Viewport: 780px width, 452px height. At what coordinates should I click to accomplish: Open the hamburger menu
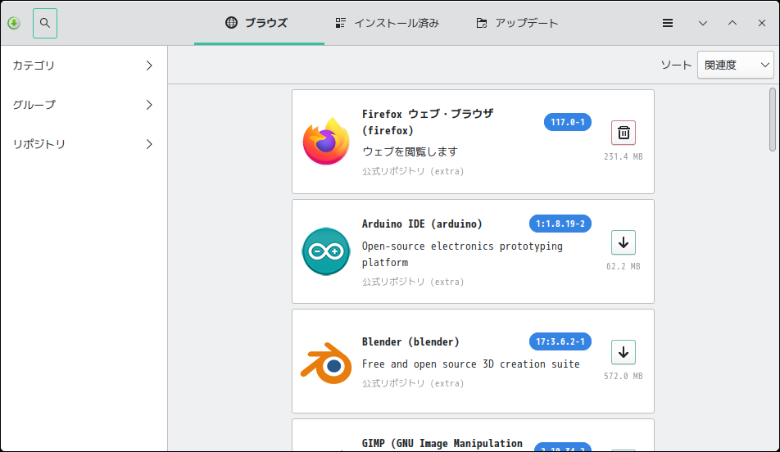pyautogui.click(x=668, y=23)
